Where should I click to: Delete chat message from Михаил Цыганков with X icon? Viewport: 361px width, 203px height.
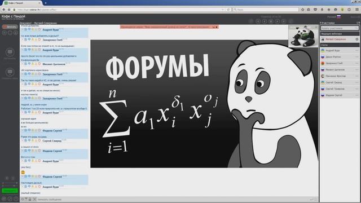pos(23,64)
